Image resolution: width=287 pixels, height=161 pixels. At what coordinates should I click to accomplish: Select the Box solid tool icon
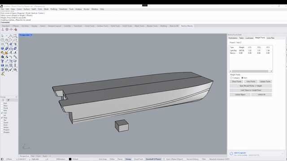click(2, 48)
